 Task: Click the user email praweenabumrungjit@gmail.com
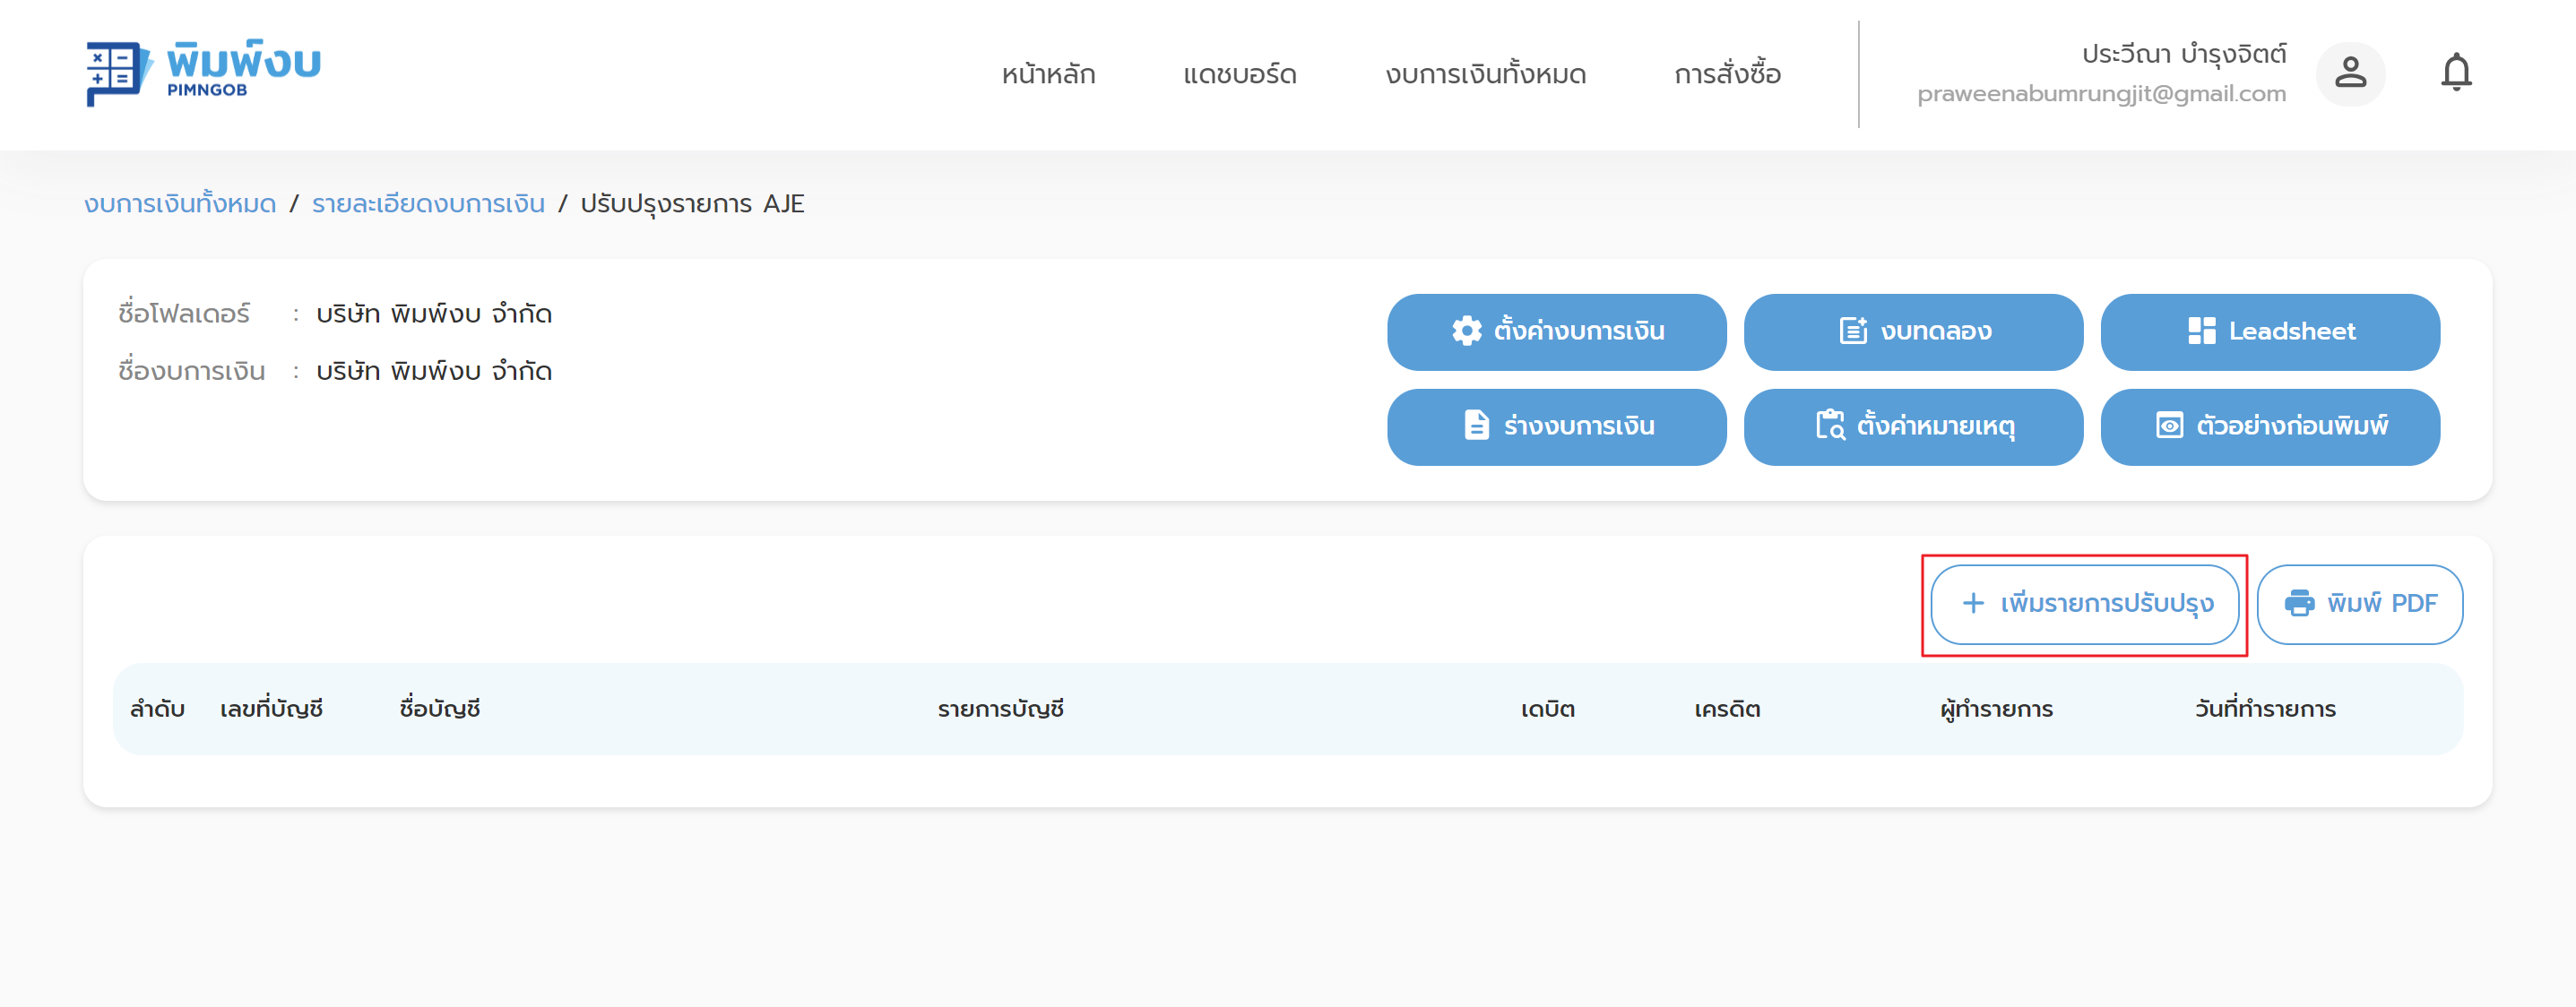pyautogui.click(x=2101, y=94)
